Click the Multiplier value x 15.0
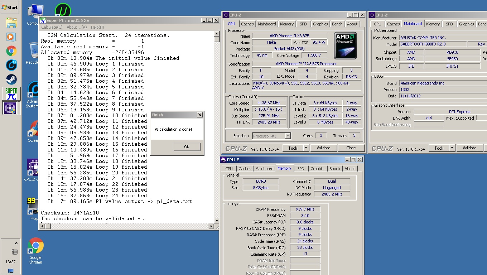Viewport: 487px width, 275px height. point(269,109)
